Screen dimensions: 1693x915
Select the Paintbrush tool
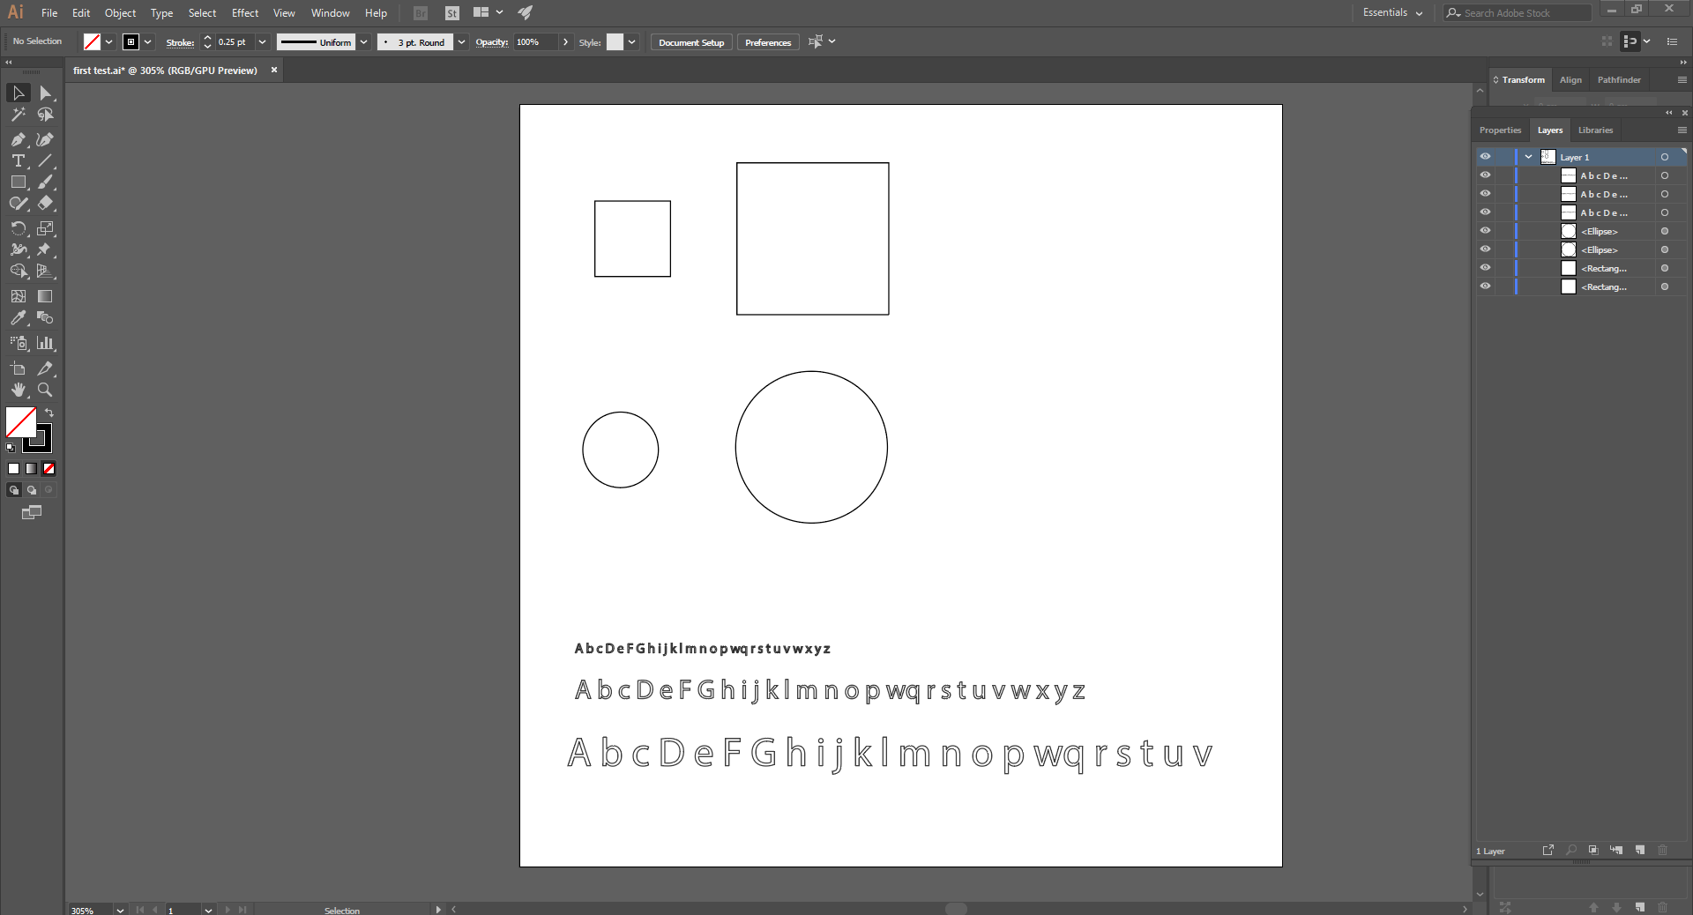(x=45, y=182)
